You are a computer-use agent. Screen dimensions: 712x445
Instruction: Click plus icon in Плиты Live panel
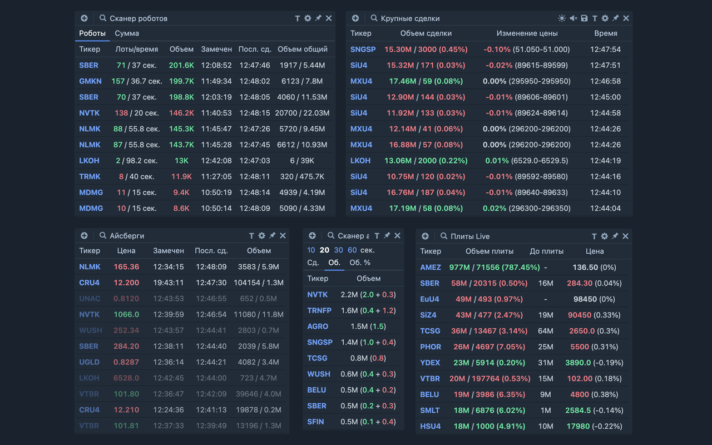coord(425,236)
